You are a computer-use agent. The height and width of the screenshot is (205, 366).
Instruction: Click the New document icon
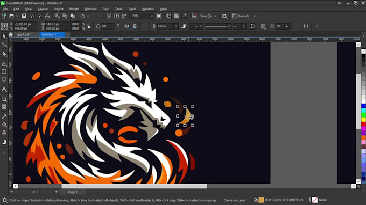[x=4, y=16]
